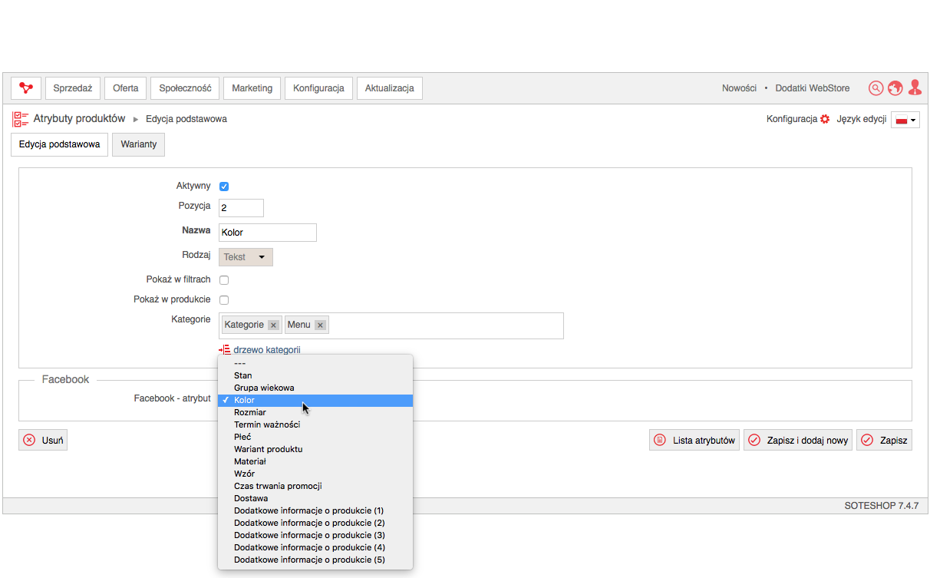
Task: Open the Marketing menu
Action: pos(252,88)
